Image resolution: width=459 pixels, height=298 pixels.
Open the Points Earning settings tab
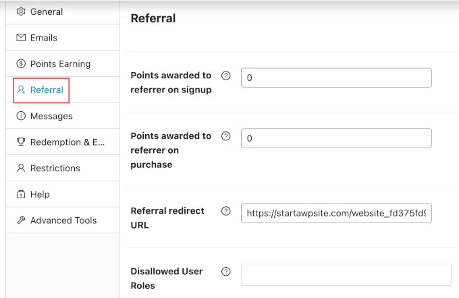click(60, 64)
